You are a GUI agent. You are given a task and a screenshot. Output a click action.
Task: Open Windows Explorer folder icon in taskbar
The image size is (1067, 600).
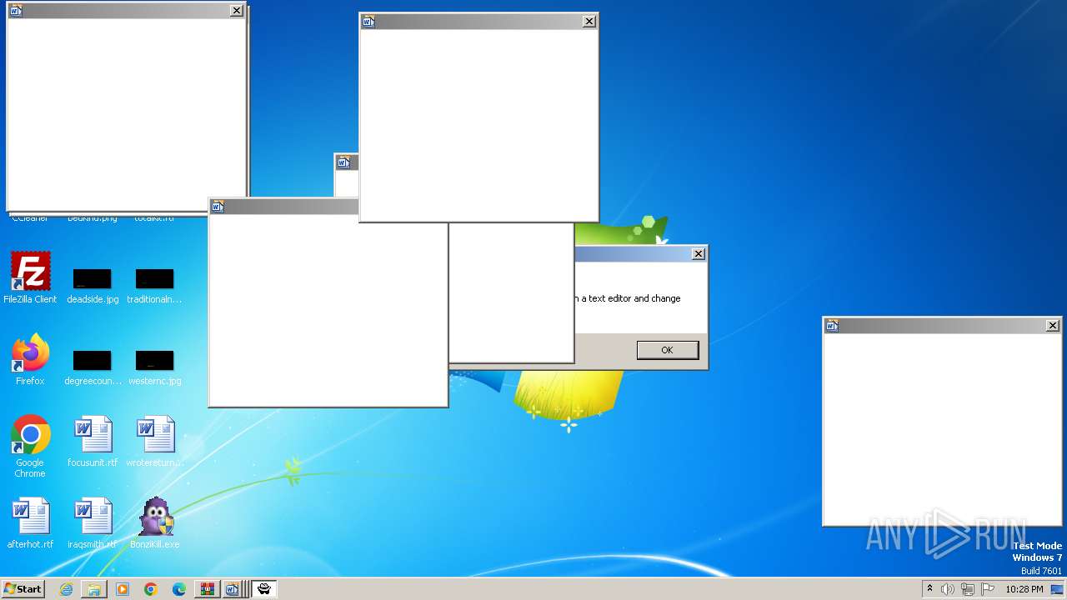[94, 589]
